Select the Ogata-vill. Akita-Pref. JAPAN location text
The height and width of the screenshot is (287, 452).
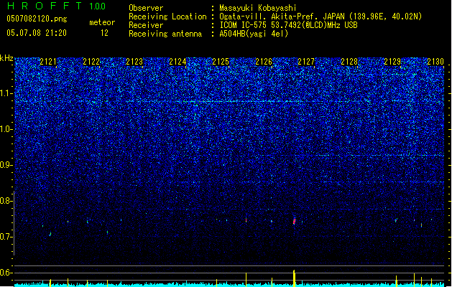(x=320, y=17)
